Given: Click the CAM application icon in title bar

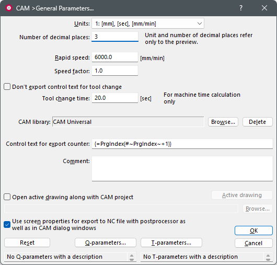Looking at the screenshot, I should 9,8.
